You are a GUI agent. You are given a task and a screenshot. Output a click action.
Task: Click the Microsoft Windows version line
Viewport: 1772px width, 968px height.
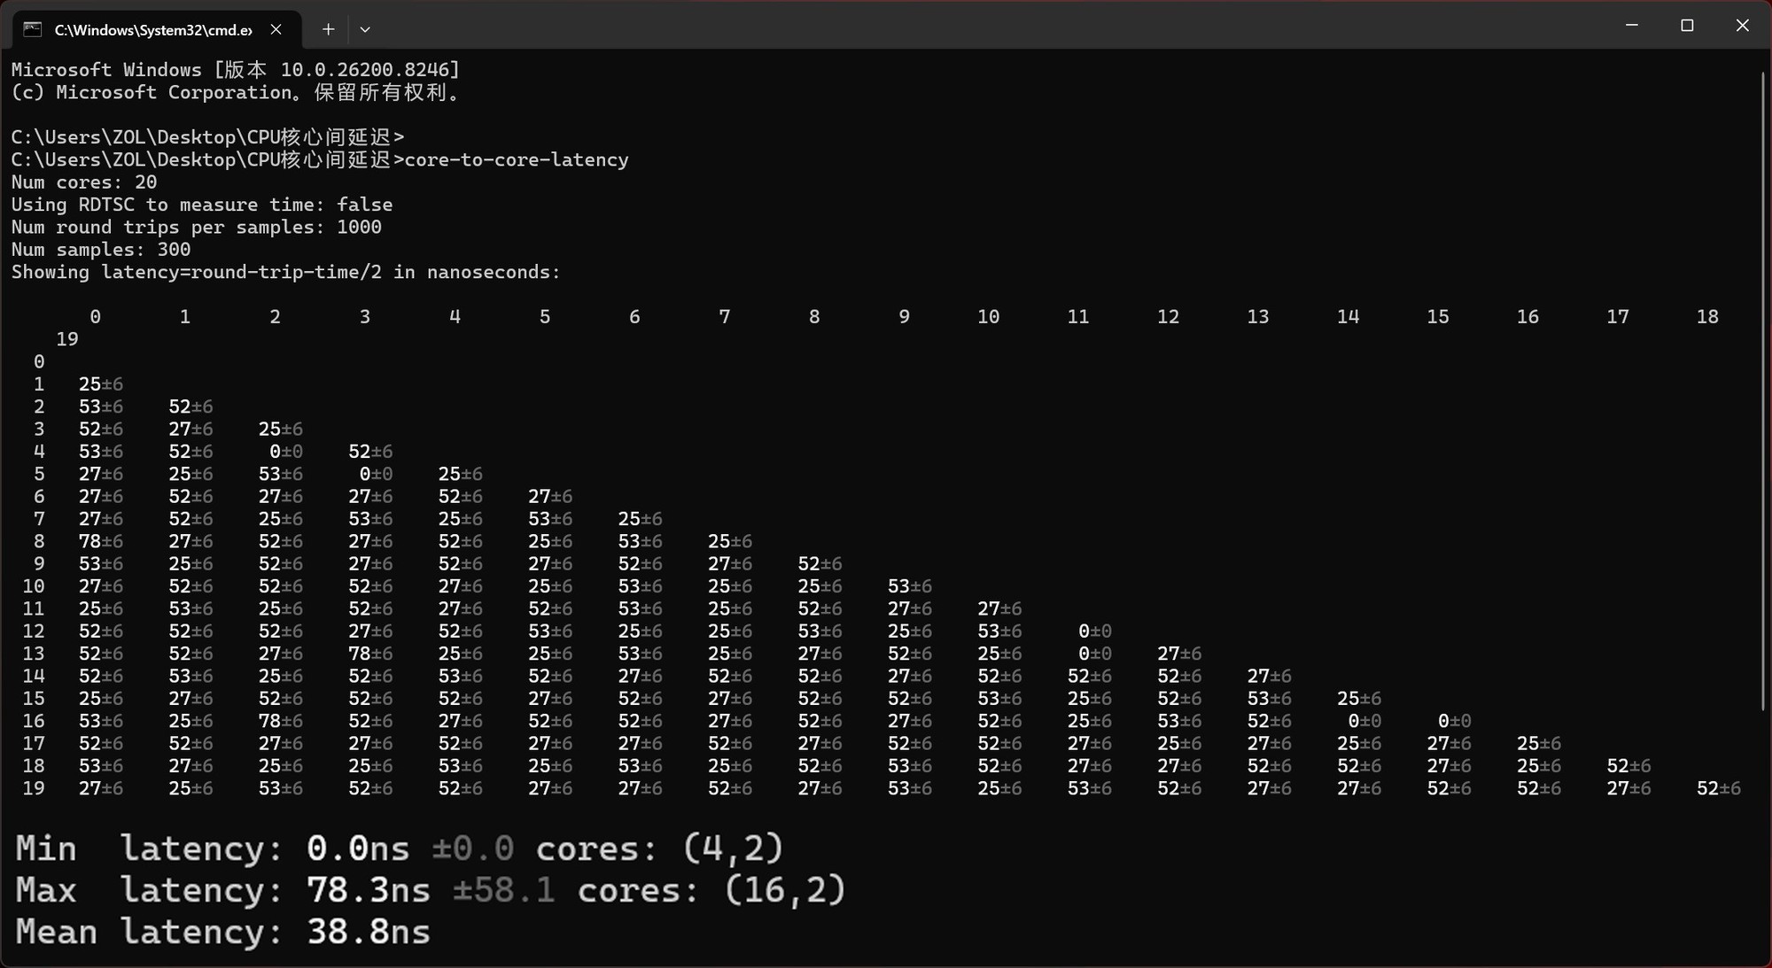[x=236, y=70]
